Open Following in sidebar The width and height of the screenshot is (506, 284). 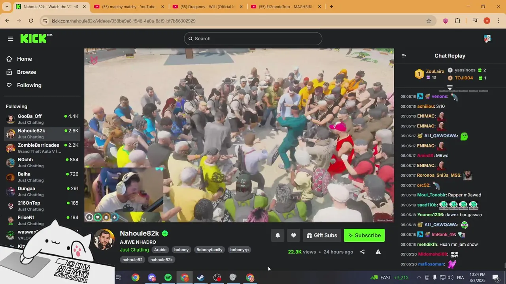[29, 85]
